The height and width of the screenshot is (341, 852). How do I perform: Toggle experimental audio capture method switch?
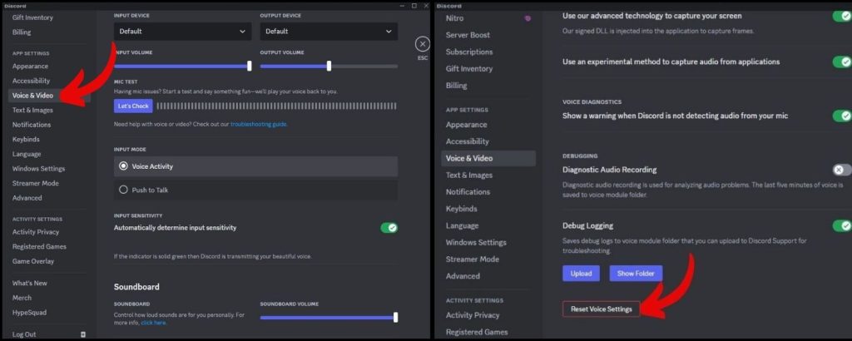click(842, 62)
